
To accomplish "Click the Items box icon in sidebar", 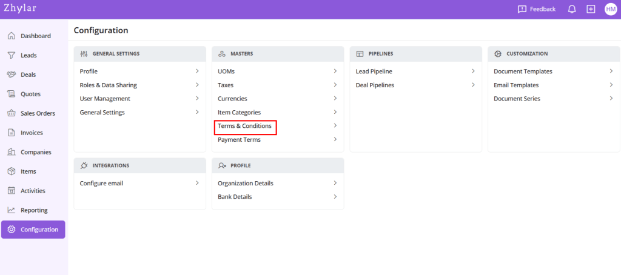I will (x=11, y=171).
